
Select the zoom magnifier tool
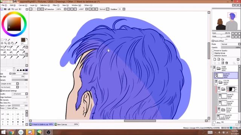(6, 43)
